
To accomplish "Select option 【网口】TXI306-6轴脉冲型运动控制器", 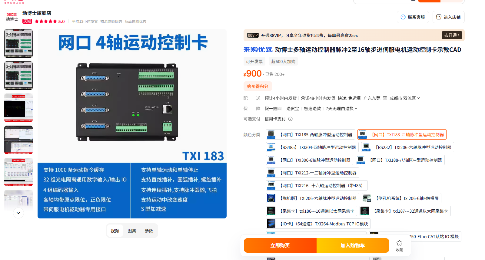I will [x=310, y=160].
